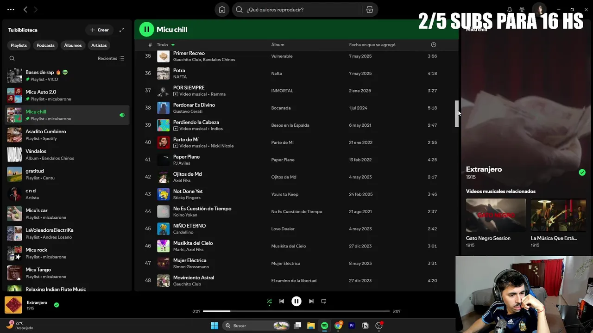Select the track Movimiento Astral
This screenshot has height=333, width=593.
pos(296,281)
